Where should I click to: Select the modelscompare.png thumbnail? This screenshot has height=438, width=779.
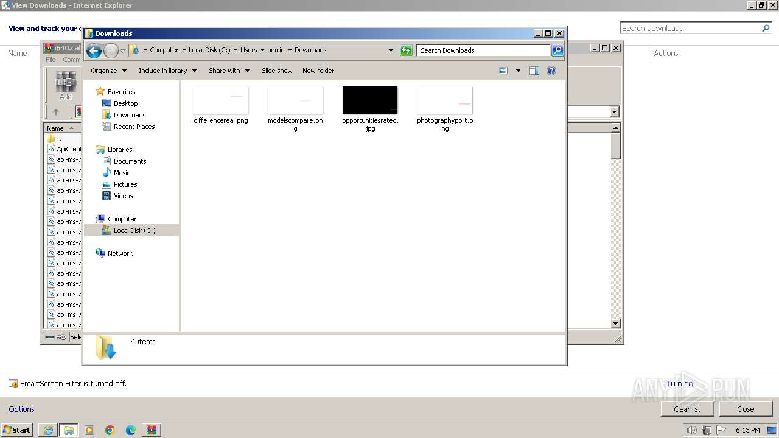tap(295, 100)
